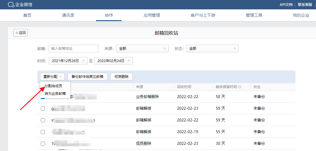316x151 pixels.
Task: Expand the 状态 filter dropdown
Action: tap(212, 49)
